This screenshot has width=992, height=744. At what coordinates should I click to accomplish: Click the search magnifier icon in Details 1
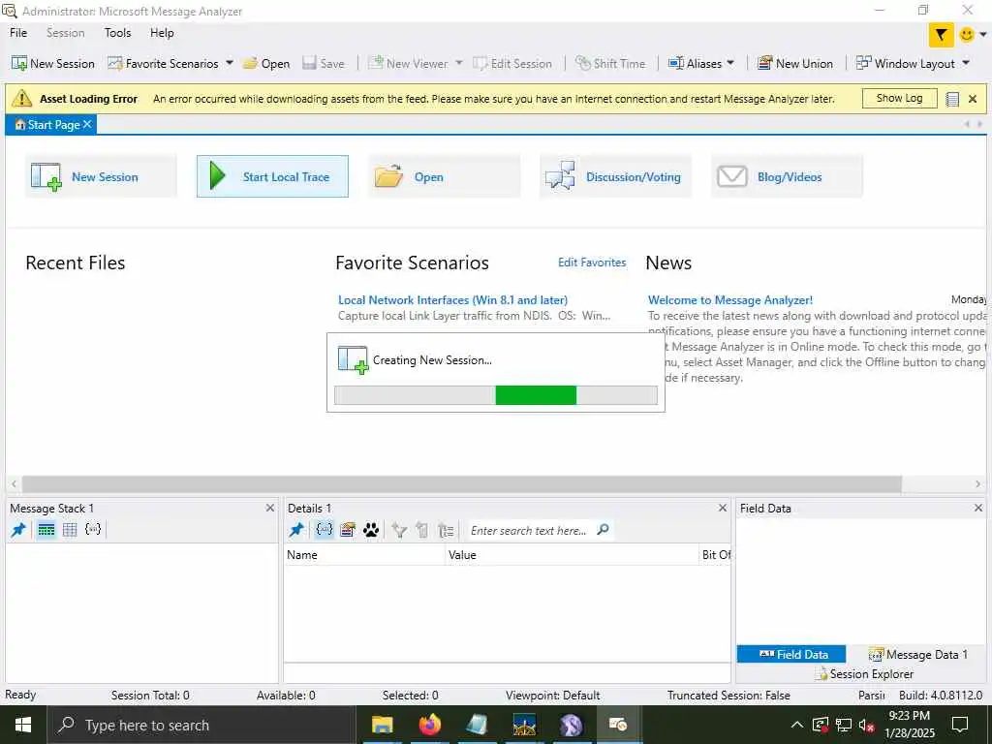click(603, 529)
